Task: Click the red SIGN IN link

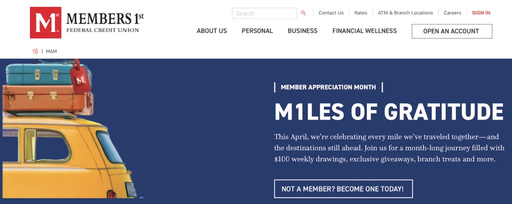Action: 481,13
